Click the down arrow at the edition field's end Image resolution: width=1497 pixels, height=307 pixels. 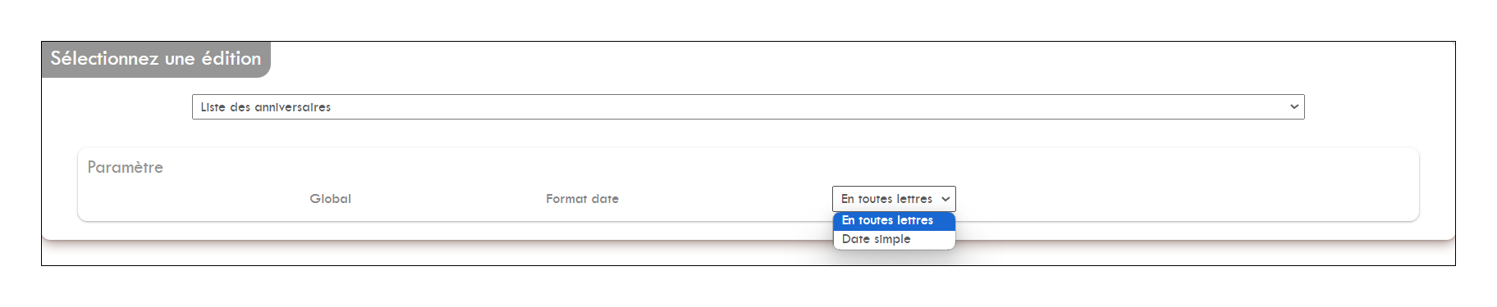point(1293,107)
